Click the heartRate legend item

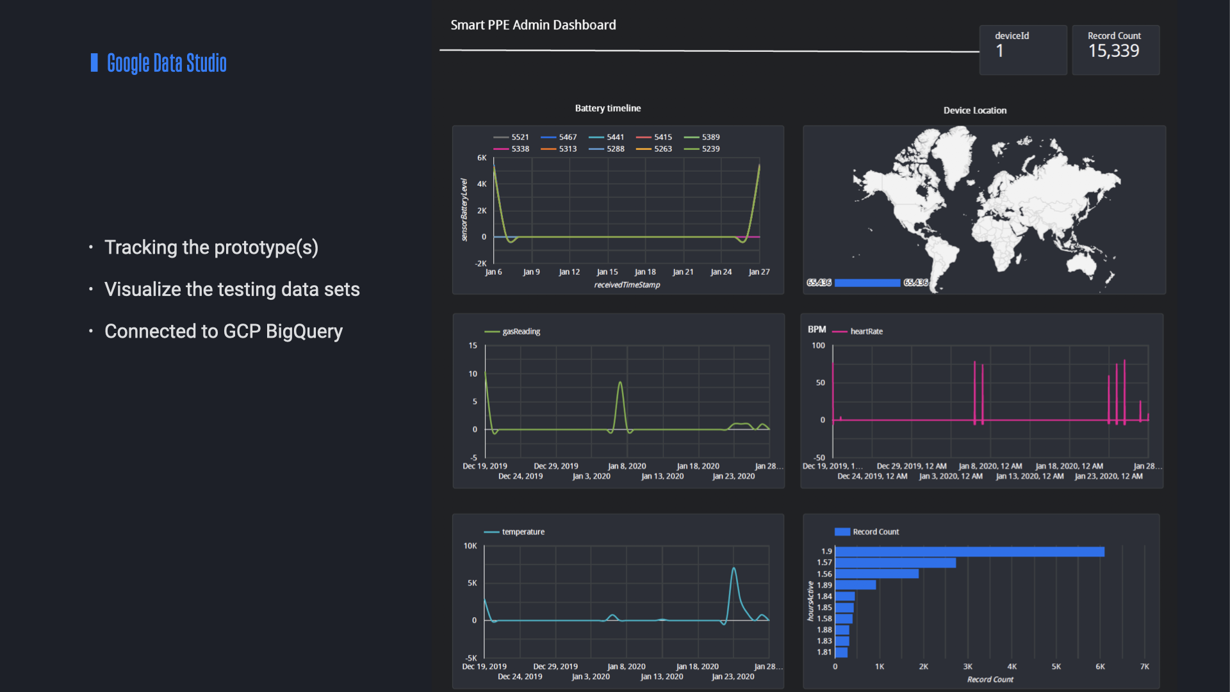(857, 331)
